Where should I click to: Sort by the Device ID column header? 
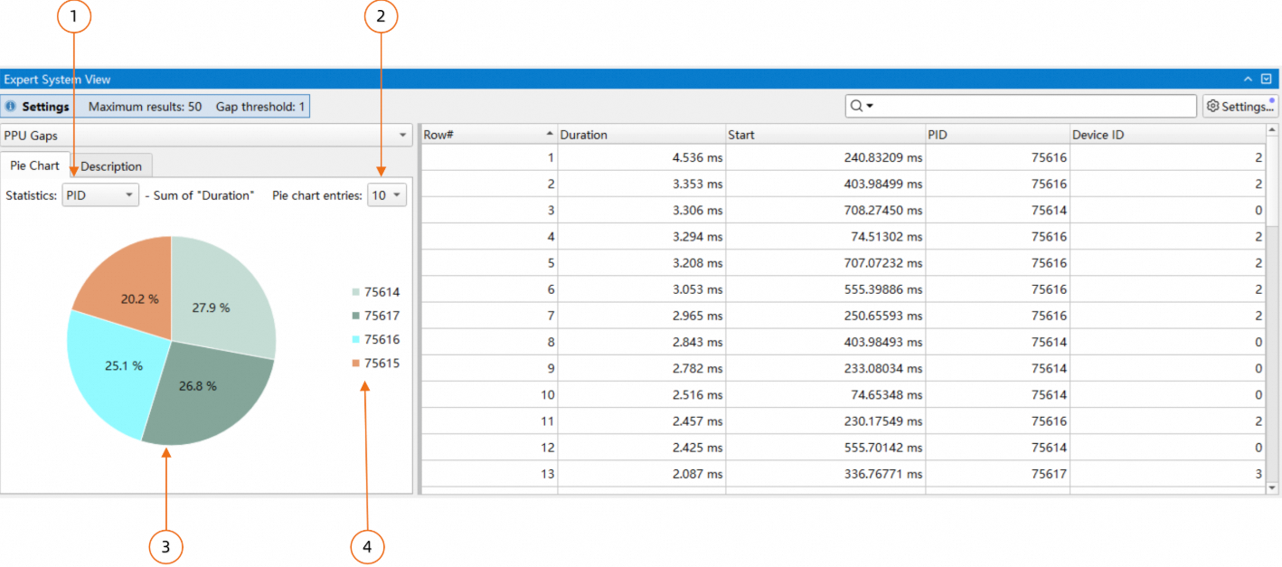[1167, 135]
